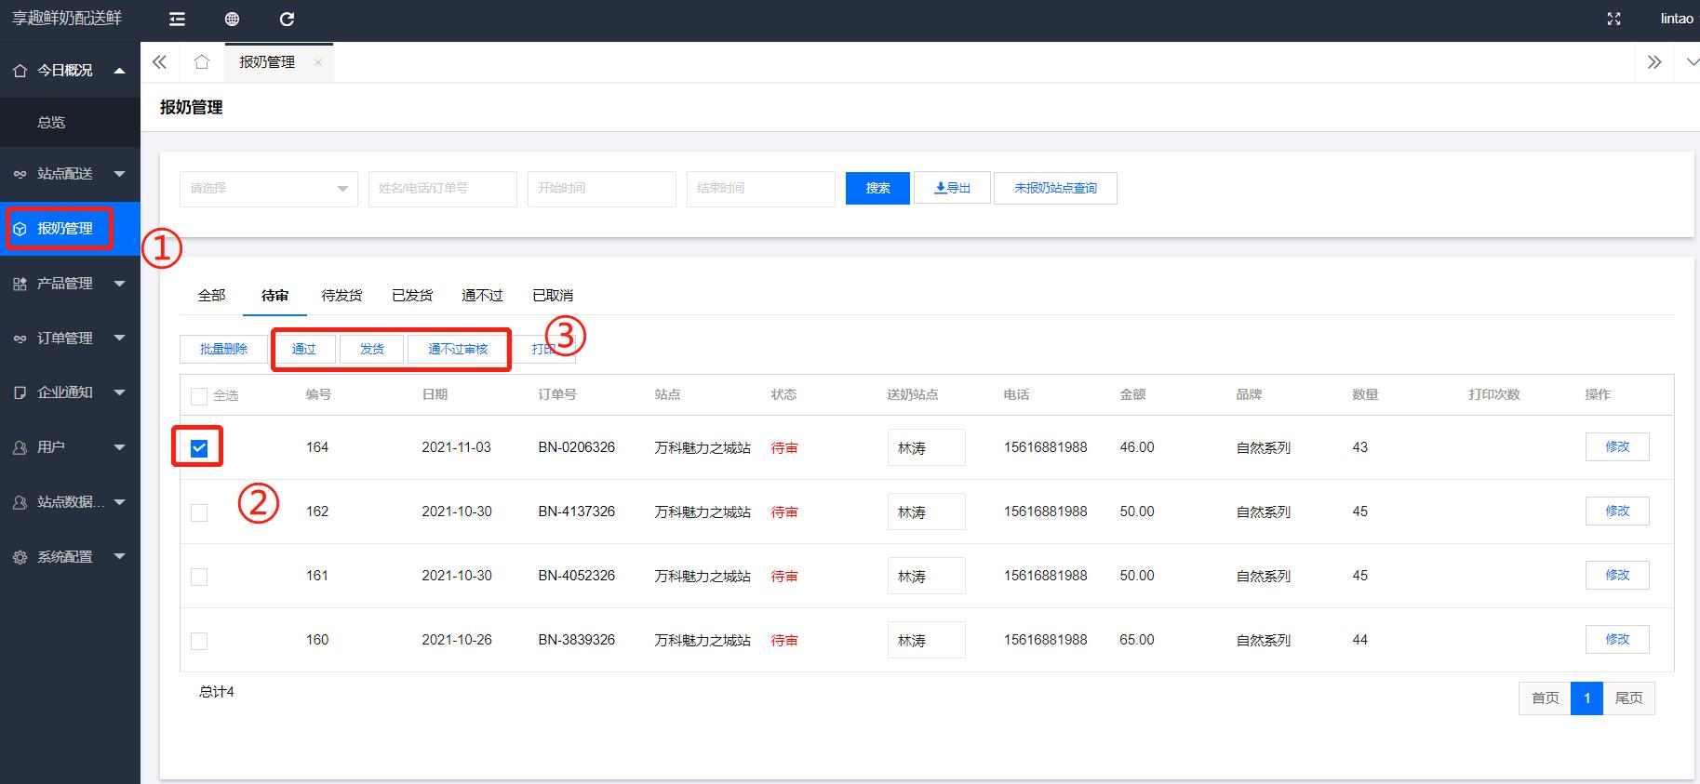The width and height of the screenshot is (1700, 784).
Task: Uncheck the checkbox for row 164
Action: 199,448
